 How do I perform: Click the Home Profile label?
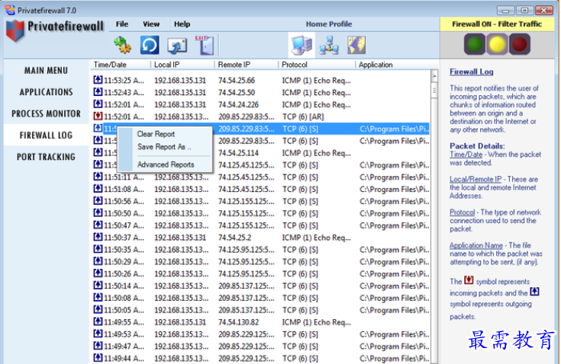[329, 24]
